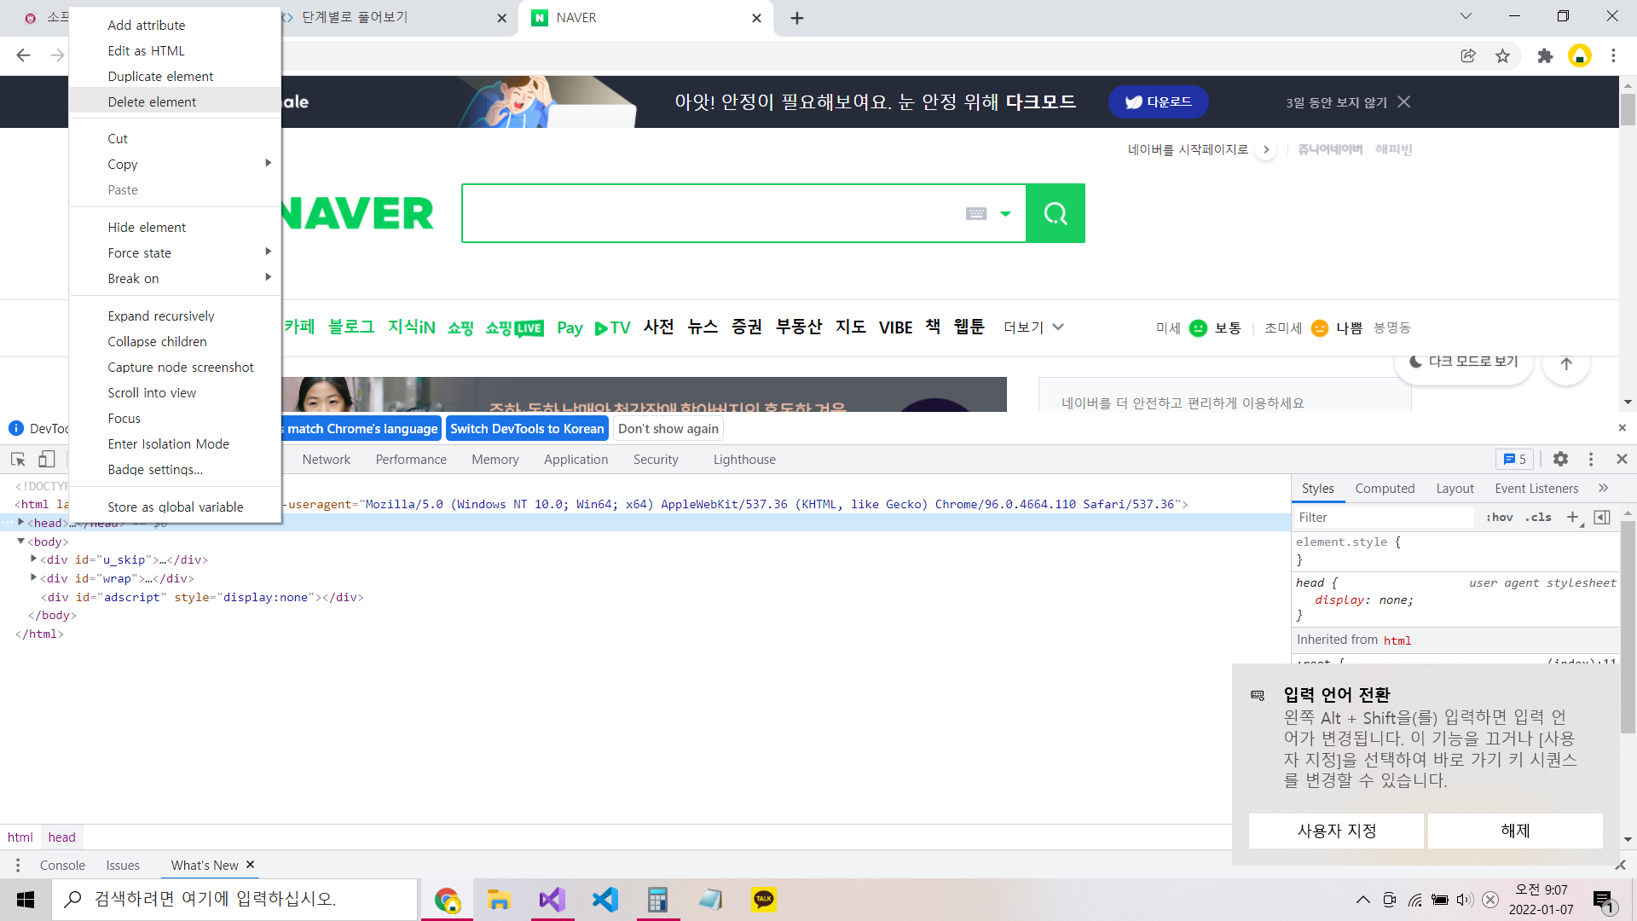This screenshot has height=921, width=1637.
Task: Expand the body element tree node
Action: (21, 542)
